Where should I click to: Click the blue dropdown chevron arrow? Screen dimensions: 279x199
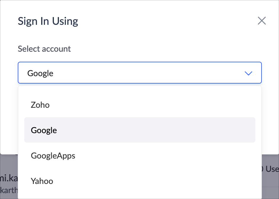[x=248, y=73]
